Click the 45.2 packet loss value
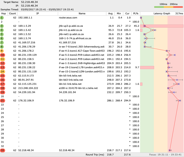The width and height of the screenshot is (184, 157). (x=136, y=26)
